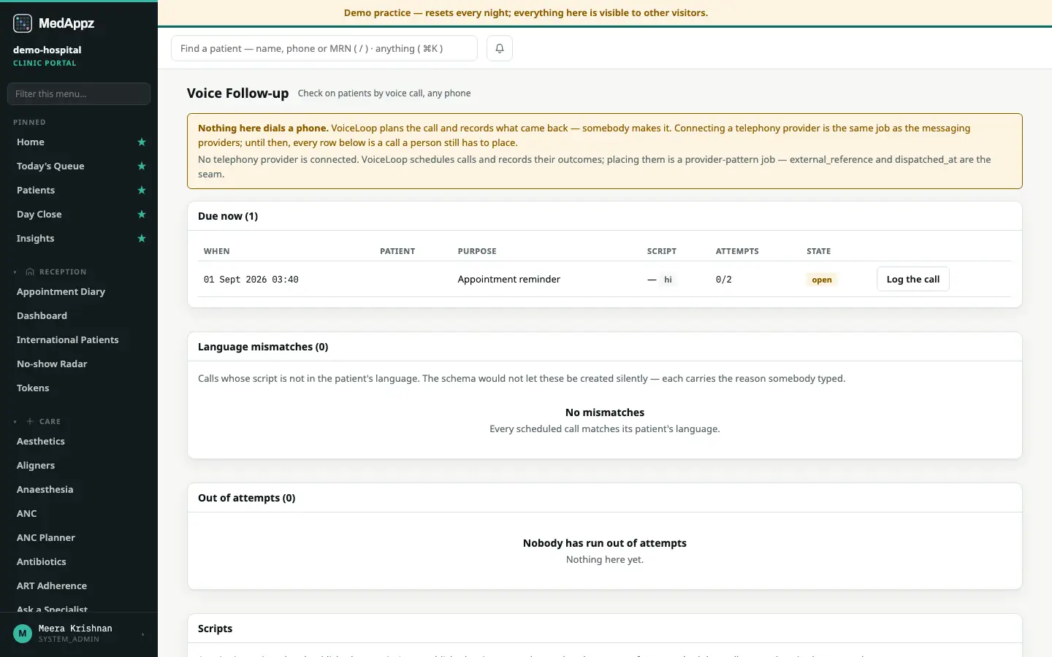The width and height of the screenshot is (1052, 657).
Task: Open the Patients page
Action: [36, 191]
